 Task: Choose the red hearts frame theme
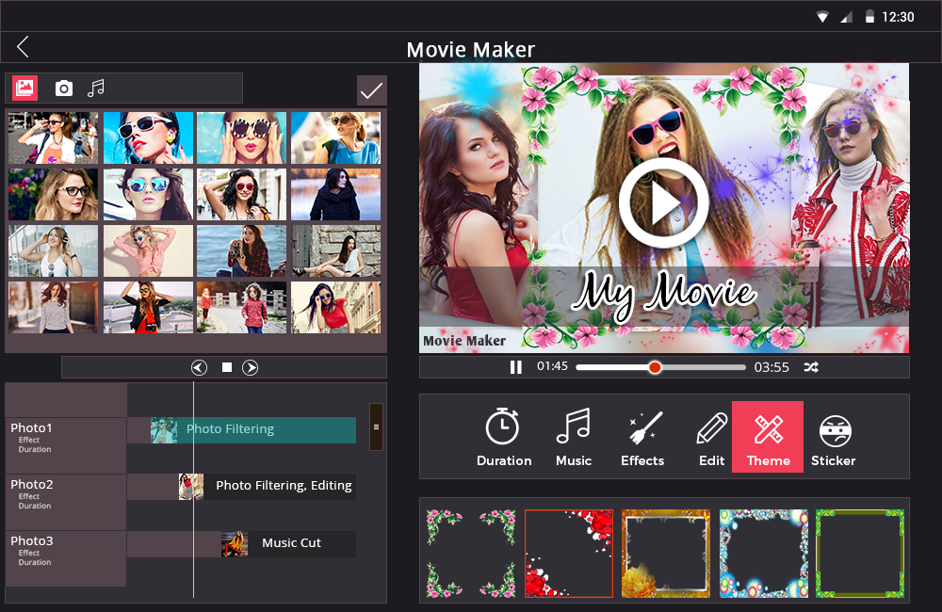[x=569, y=554]
